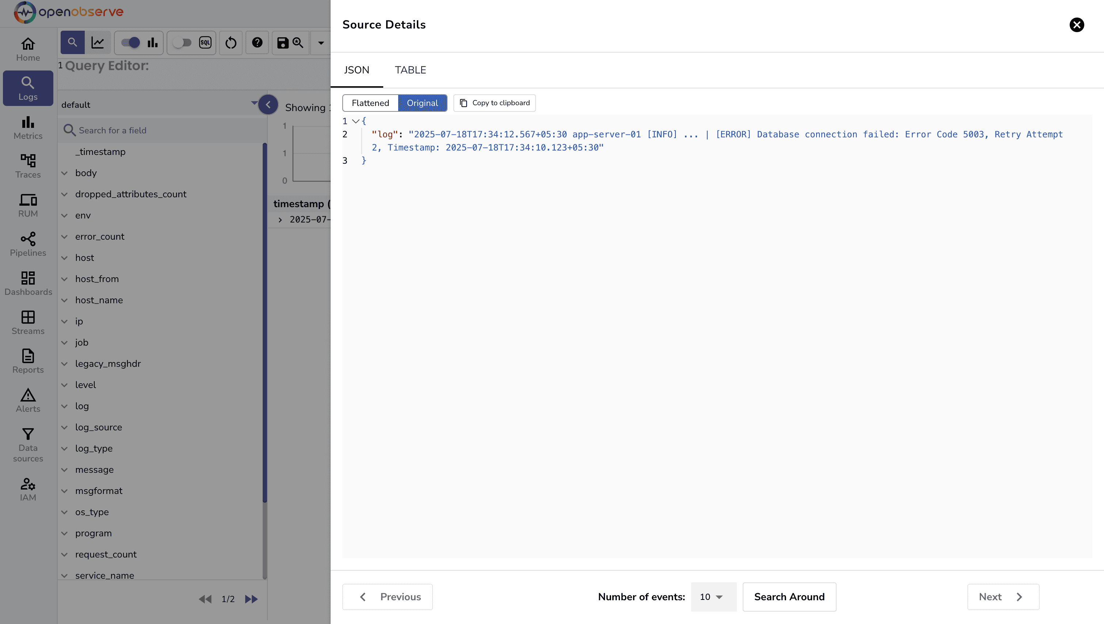
Task: Open RUM monitoring
Action: 27,205
